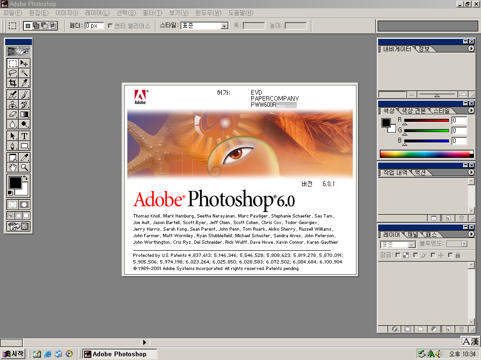Open the History palette flyout menu

(471, 172)
